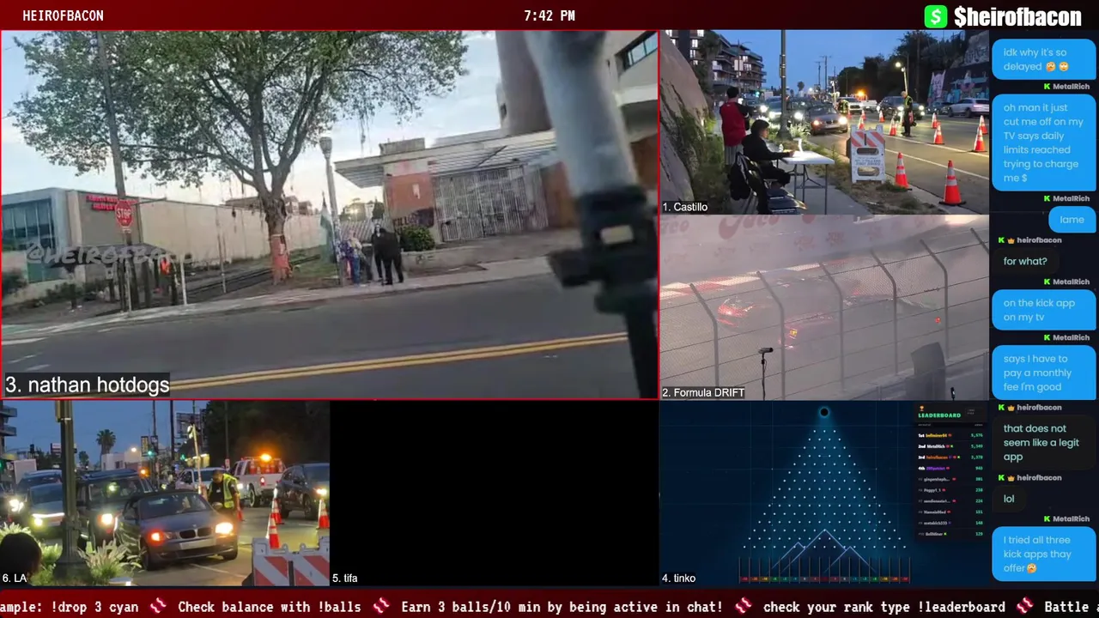Click ticker text '!drop 3 cyan'

coord(94,607)
